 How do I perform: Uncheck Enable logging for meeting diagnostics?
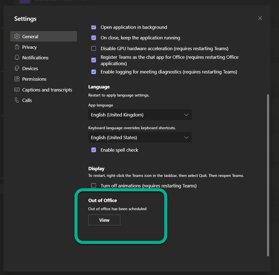(x=94, y=72)
